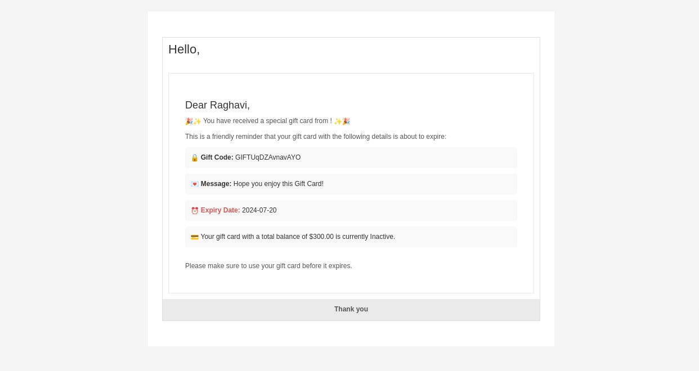Click the lock icon beside Gift Code
Viewport: 699px width, 371px height.
195,157
